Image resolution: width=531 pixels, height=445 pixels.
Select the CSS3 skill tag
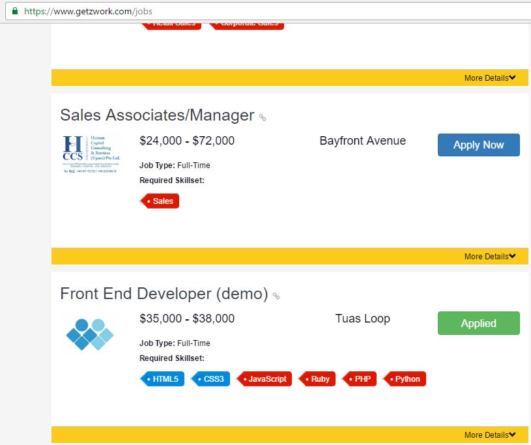(x=211, y=379)
